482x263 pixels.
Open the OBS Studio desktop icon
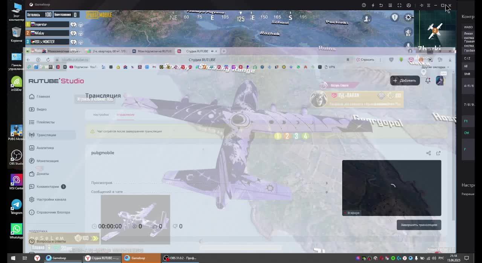coord(16,157)
